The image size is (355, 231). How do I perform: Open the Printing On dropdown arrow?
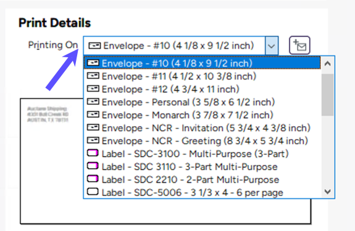271,46
